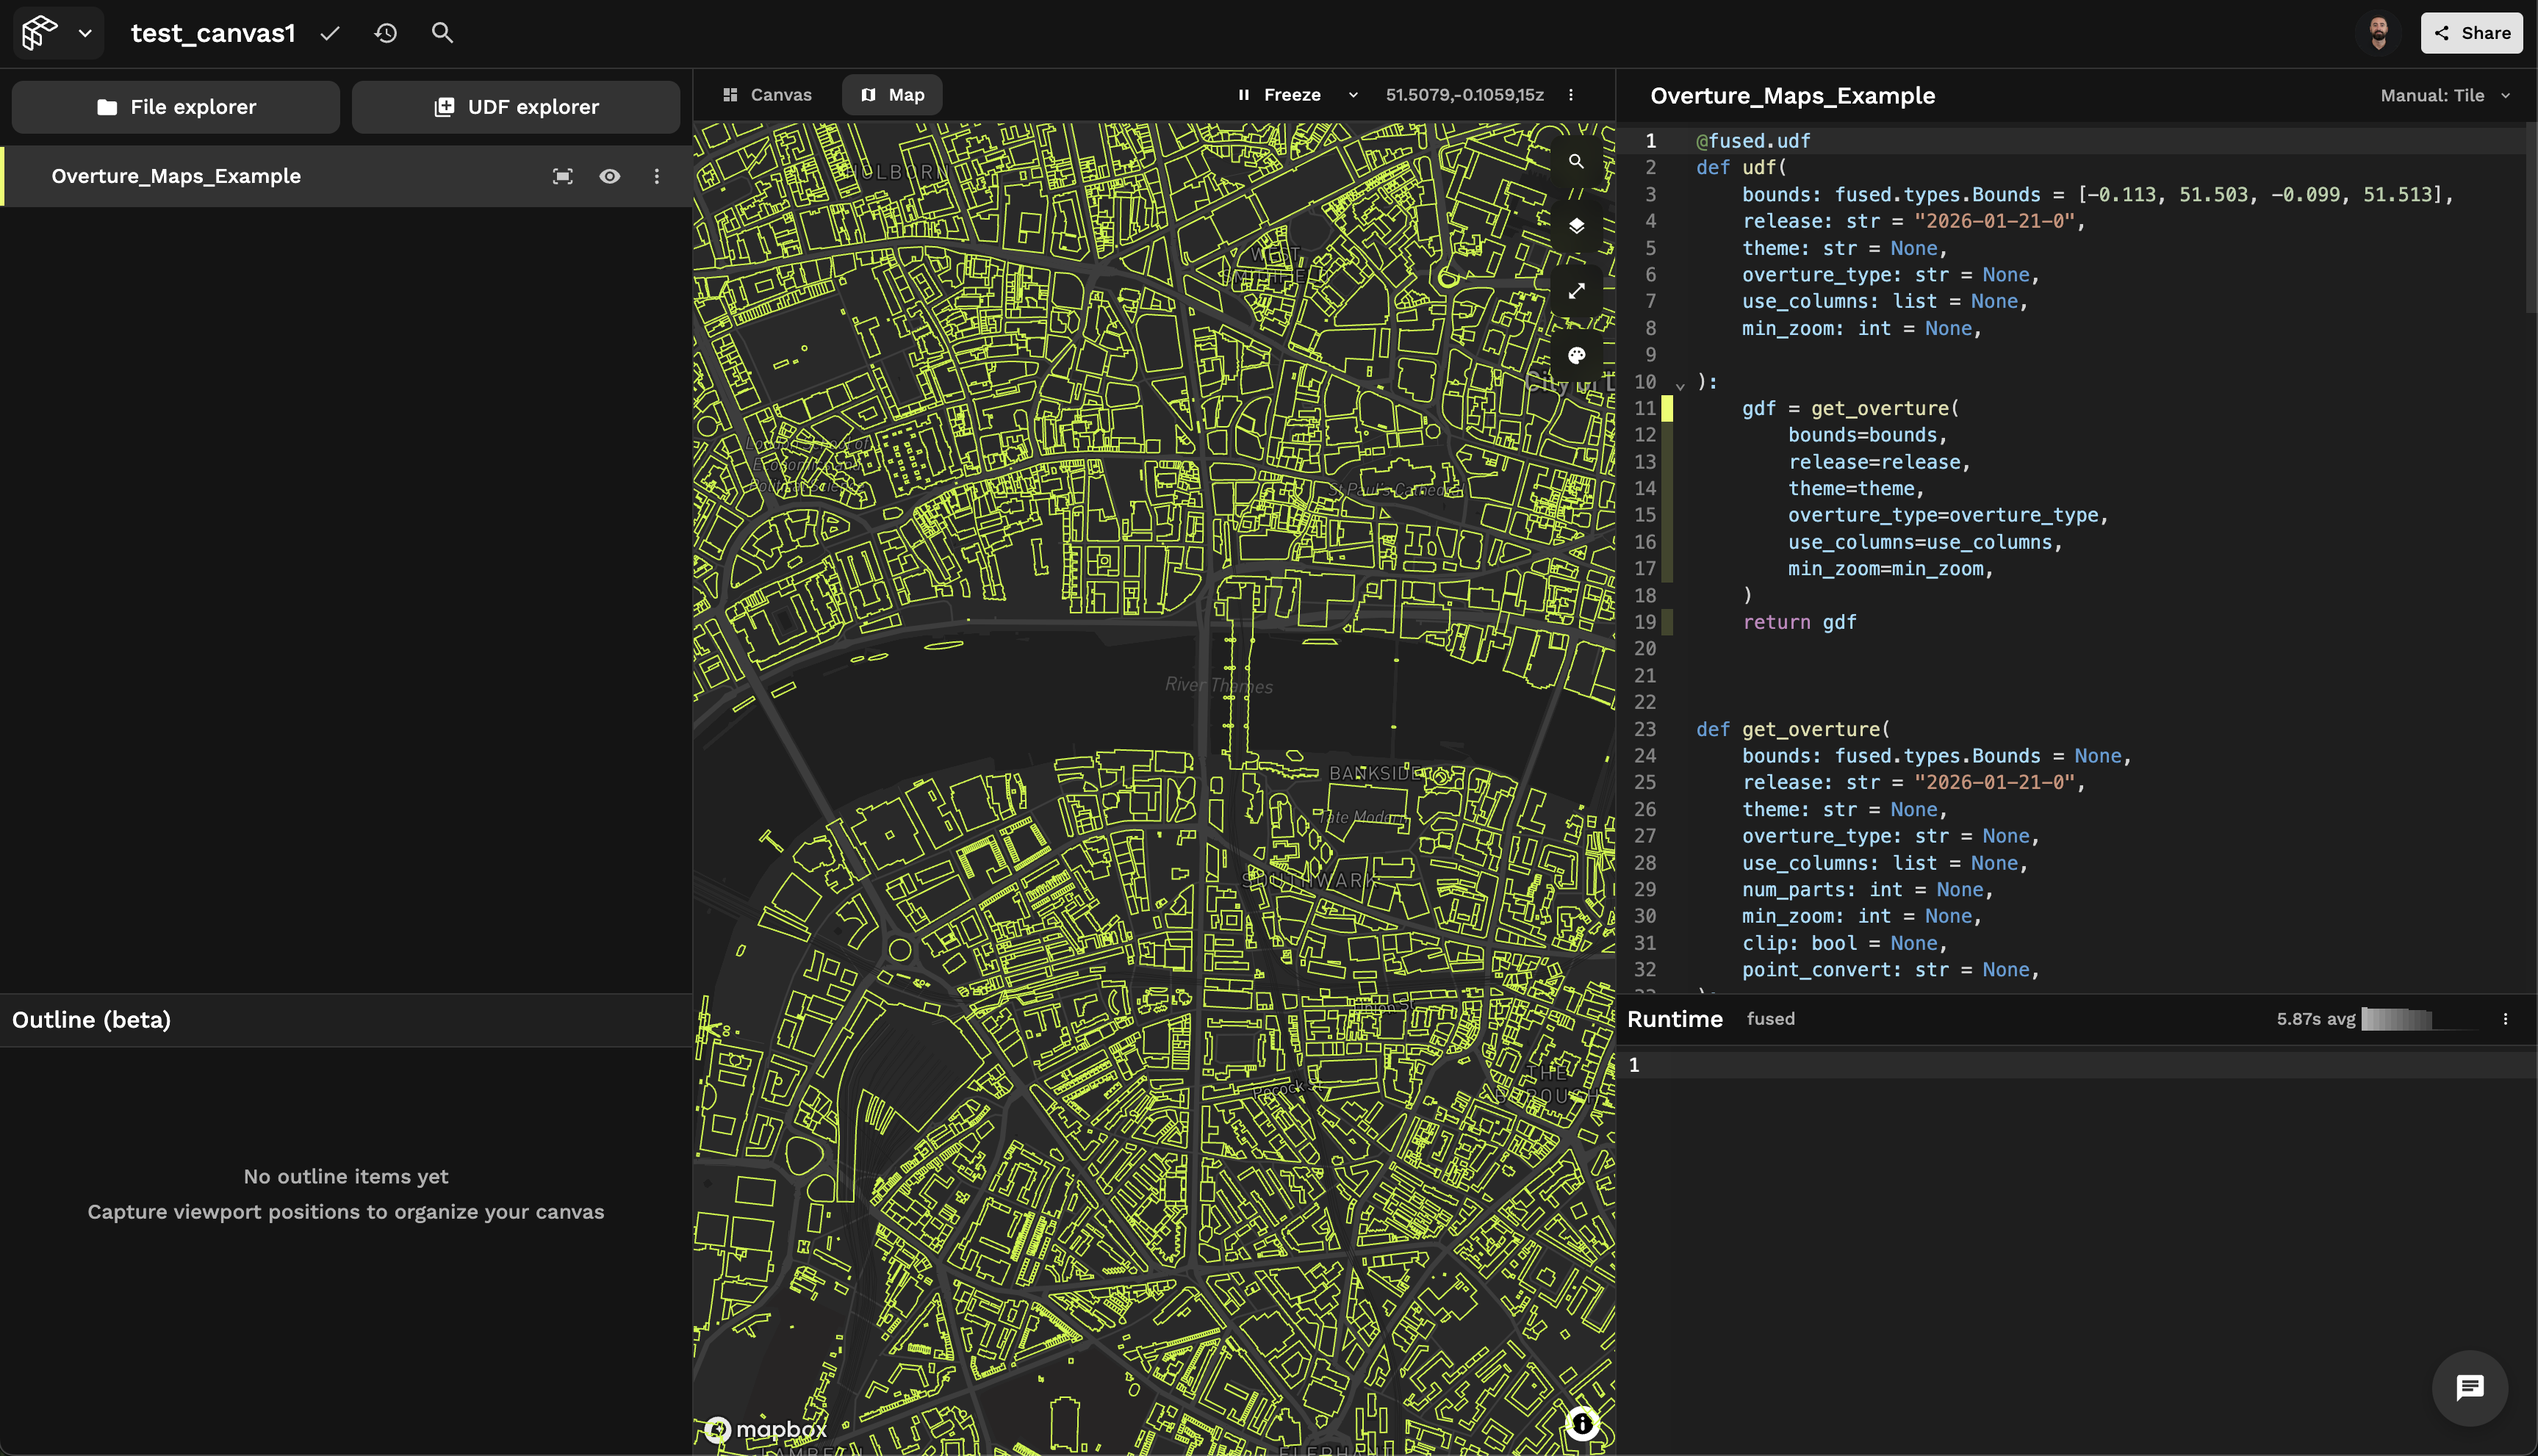
Task: Open the chat bubble in the bottom right
Action: tap(2470, 1387)
